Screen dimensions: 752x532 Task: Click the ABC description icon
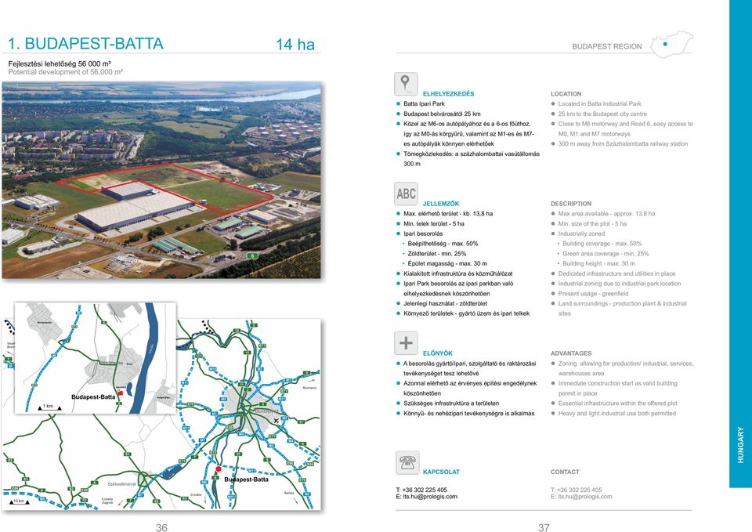(406, 194)
